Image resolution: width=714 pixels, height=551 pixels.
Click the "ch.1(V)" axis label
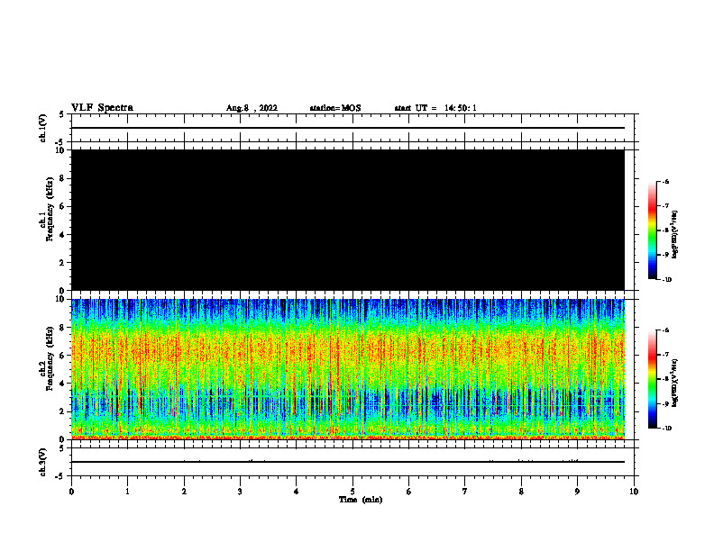pyautogui.click(x=43, y=128)
